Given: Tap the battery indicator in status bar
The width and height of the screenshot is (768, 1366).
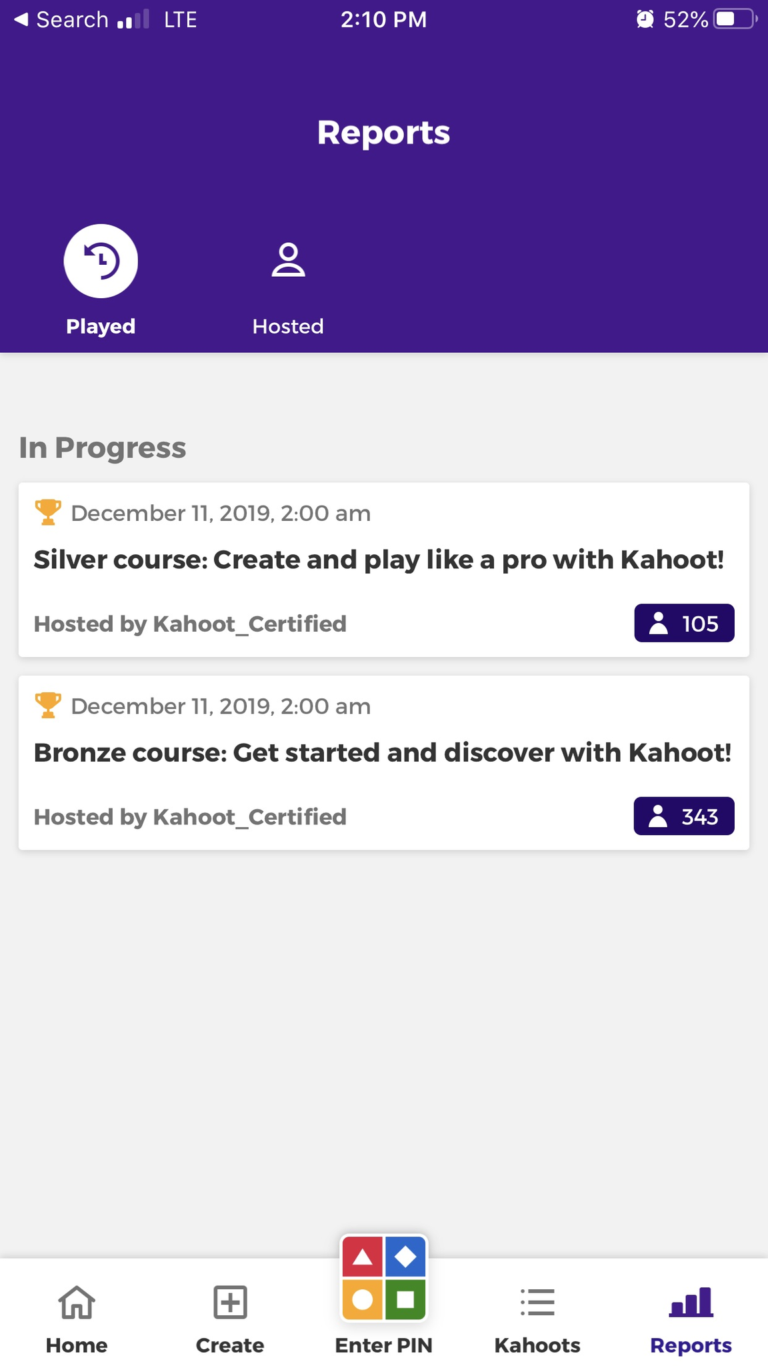Looking at the screenshot, I should point(735,19).
